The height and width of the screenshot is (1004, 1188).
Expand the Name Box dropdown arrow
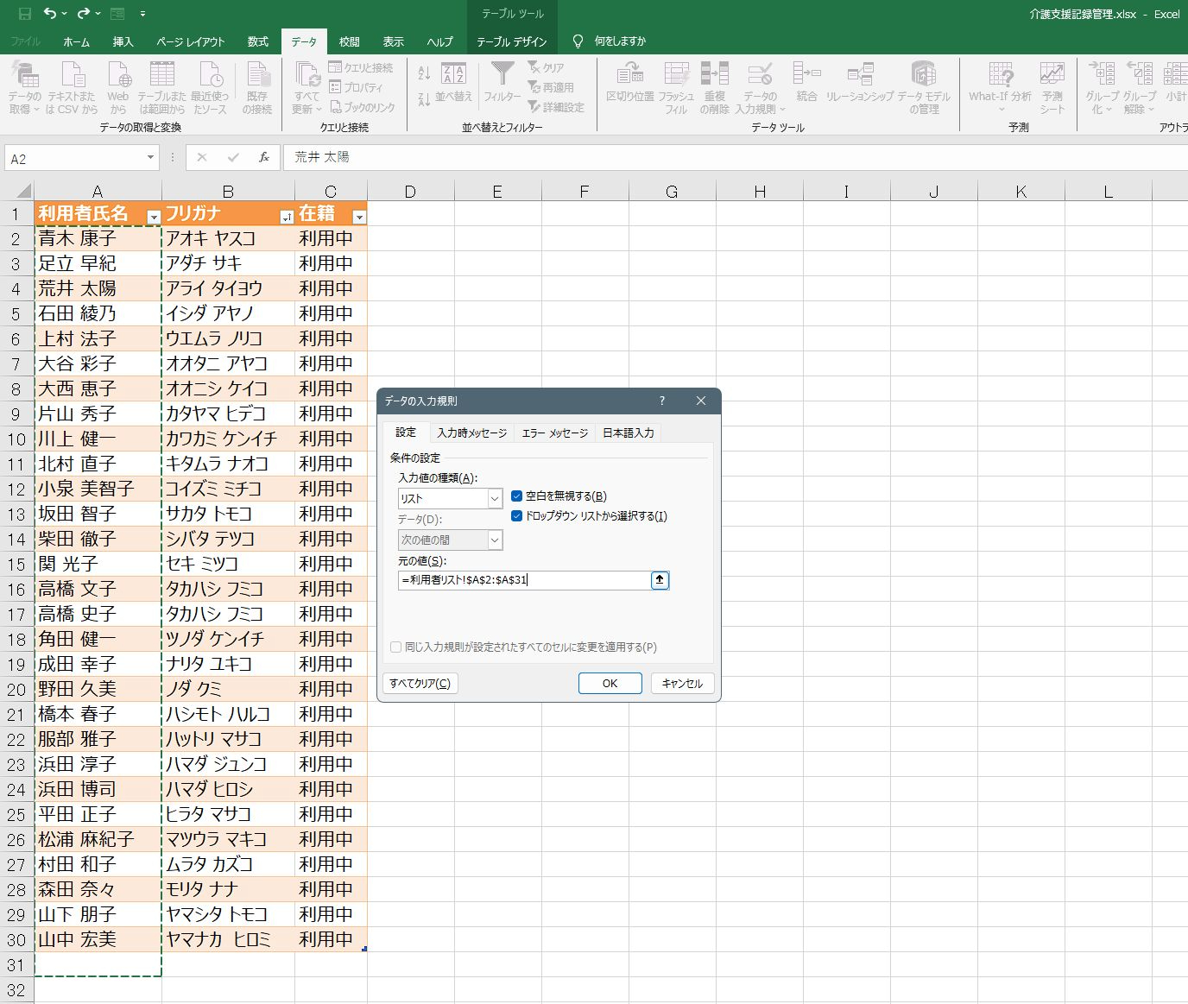click(x=150, y=158)
